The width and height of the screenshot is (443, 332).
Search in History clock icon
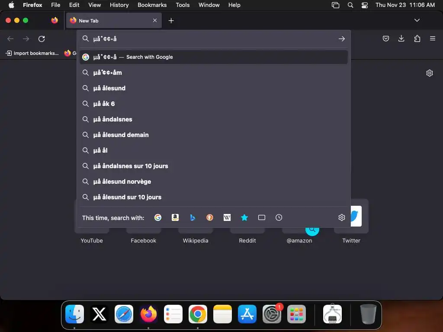tap(279, 217)
